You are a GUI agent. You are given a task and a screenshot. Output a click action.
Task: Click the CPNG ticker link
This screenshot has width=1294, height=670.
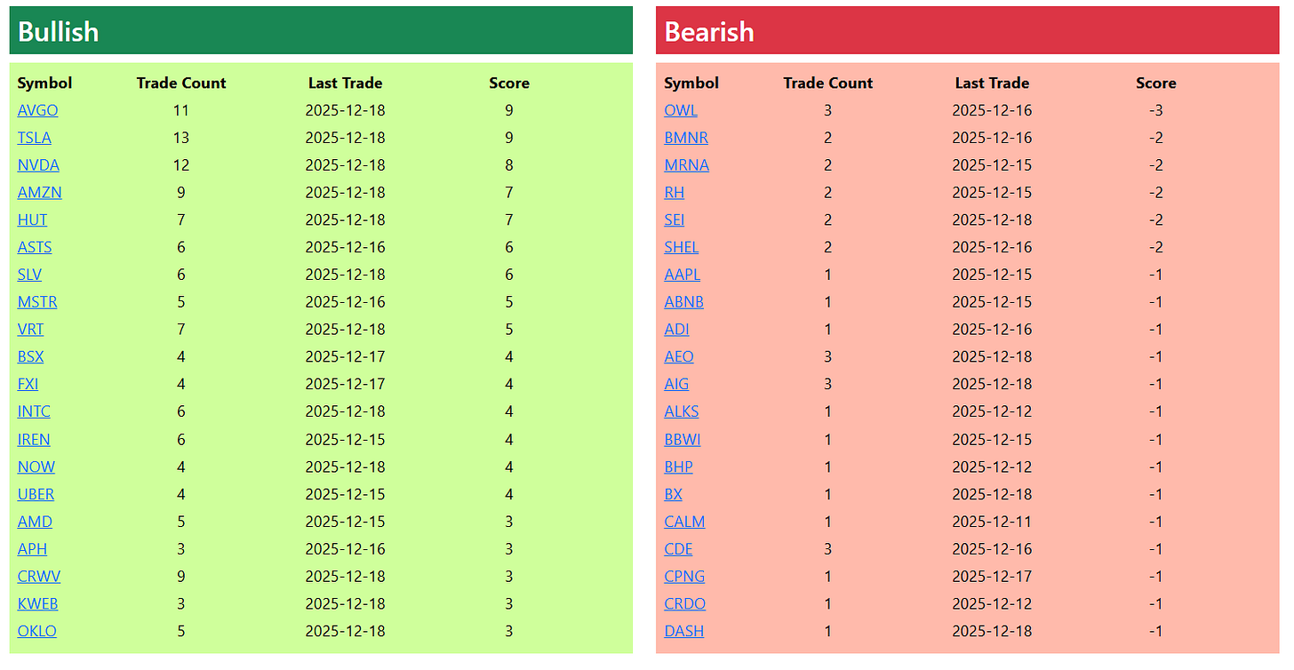(684, 577)
